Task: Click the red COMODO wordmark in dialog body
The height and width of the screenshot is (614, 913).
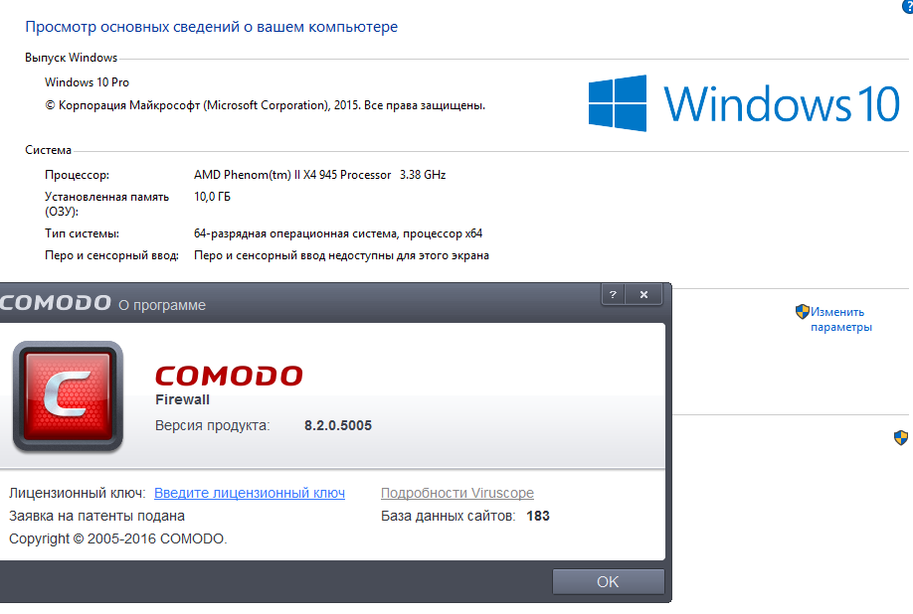Action: [x=229, y=376]
